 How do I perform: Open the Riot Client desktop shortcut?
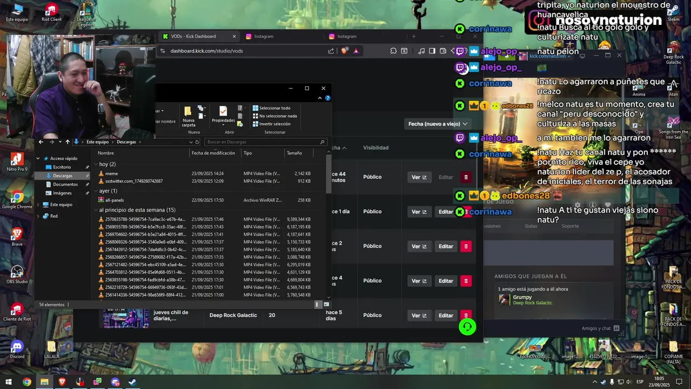click(x=51, y=12)
